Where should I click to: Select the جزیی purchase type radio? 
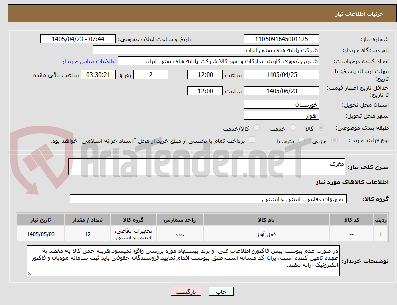334,140
